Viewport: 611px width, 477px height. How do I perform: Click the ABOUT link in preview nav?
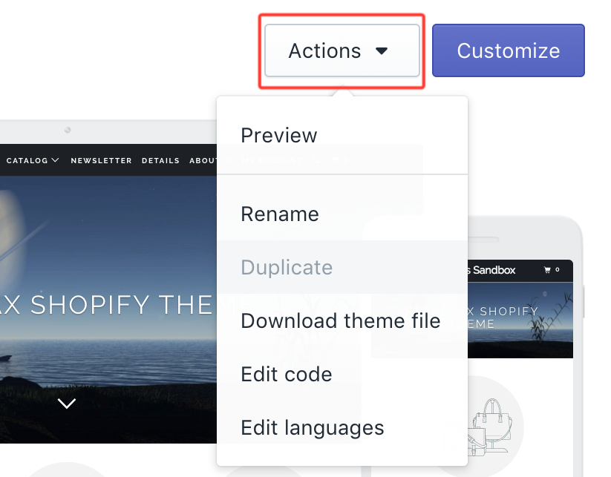(203, 160)
